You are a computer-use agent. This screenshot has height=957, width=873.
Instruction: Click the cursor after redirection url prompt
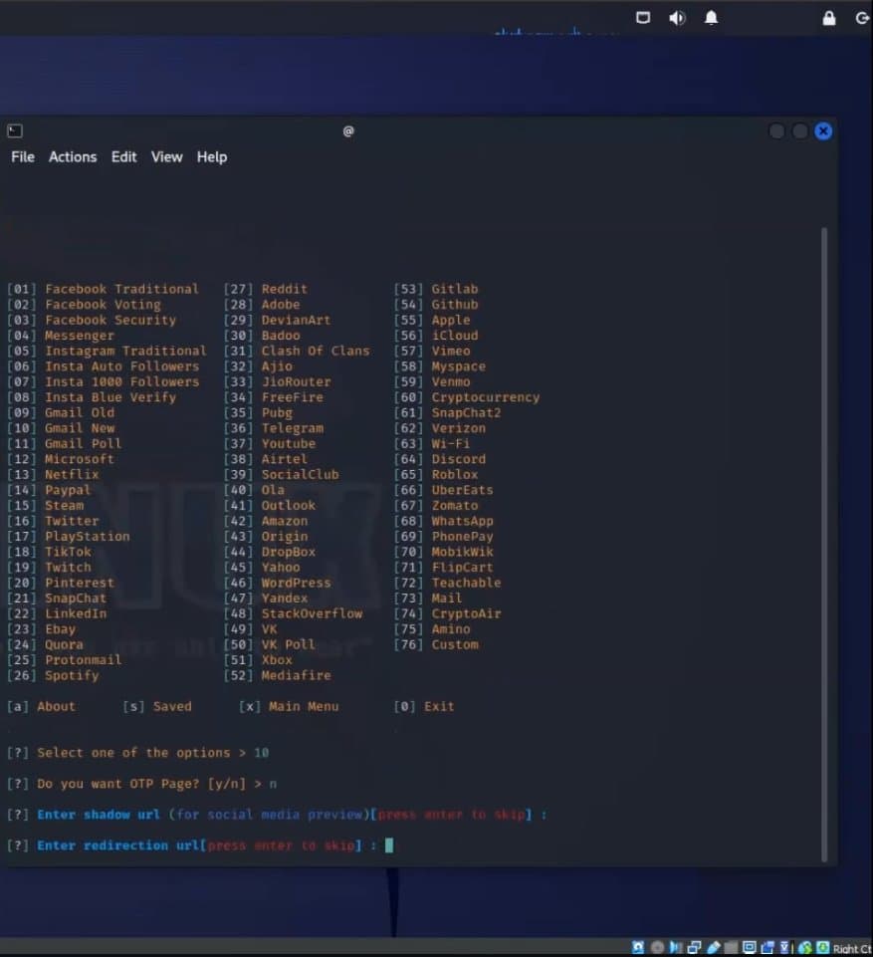point(389,845)
